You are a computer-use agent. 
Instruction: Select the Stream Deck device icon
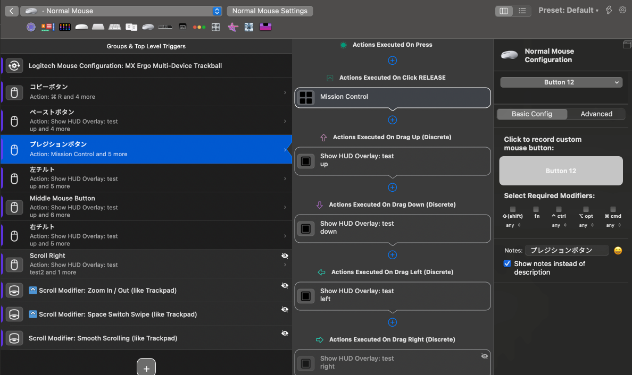(x=64, y=27)
